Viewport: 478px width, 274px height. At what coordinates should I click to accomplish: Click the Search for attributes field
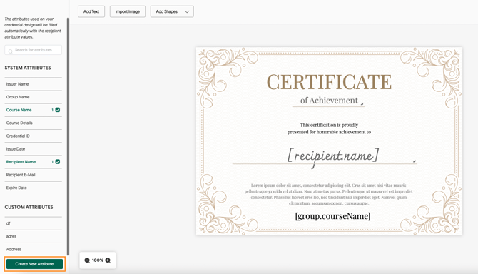pos(34,50)
